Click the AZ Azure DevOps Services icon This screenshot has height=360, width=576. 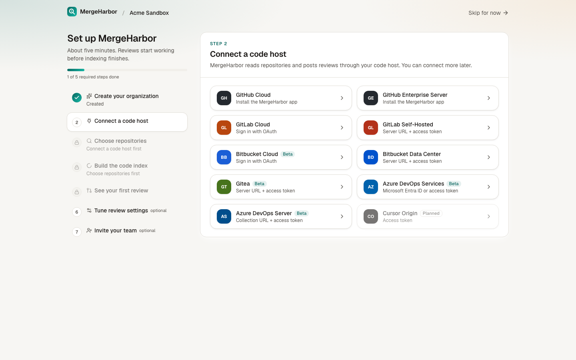point(371,187)
